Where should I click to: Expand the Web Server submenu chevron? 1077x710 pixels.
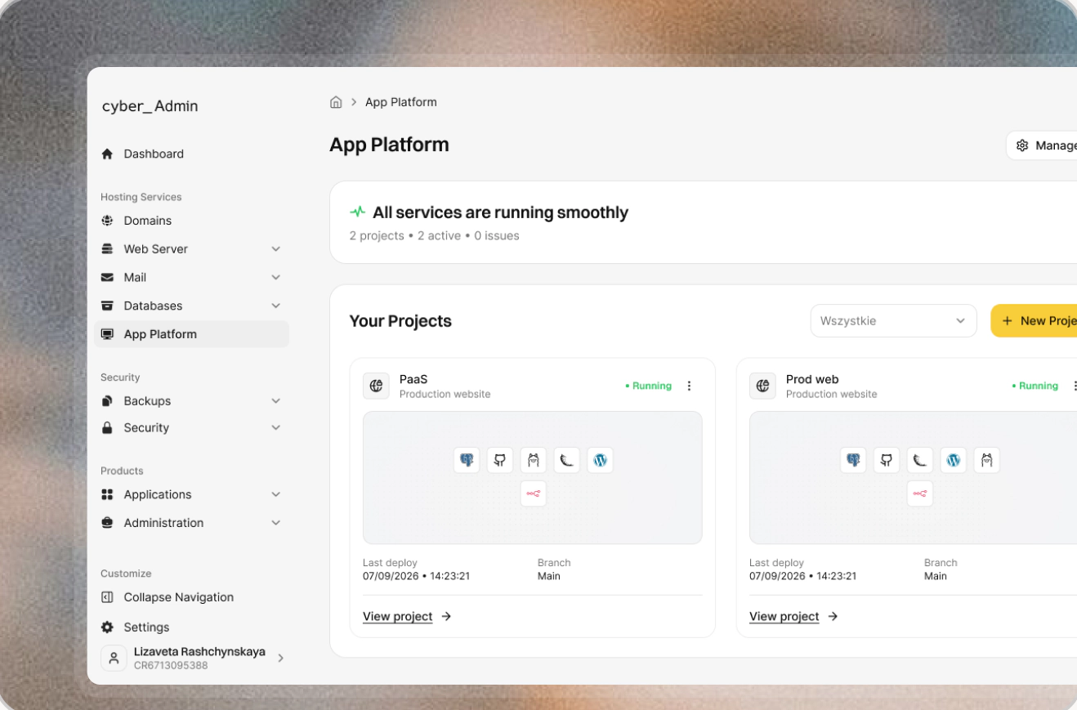(276, 249)
